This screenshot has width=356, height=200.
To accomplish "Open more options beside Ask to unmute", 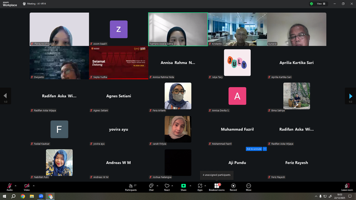I will [x=265, y=149].
